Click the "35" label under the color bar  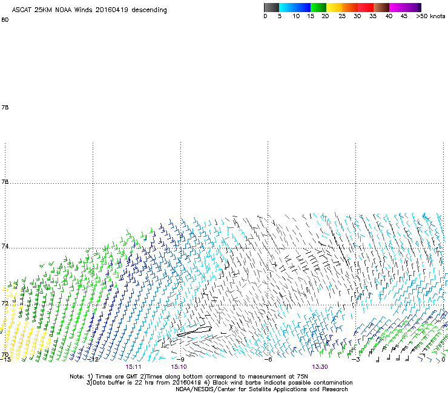[373, 16]
